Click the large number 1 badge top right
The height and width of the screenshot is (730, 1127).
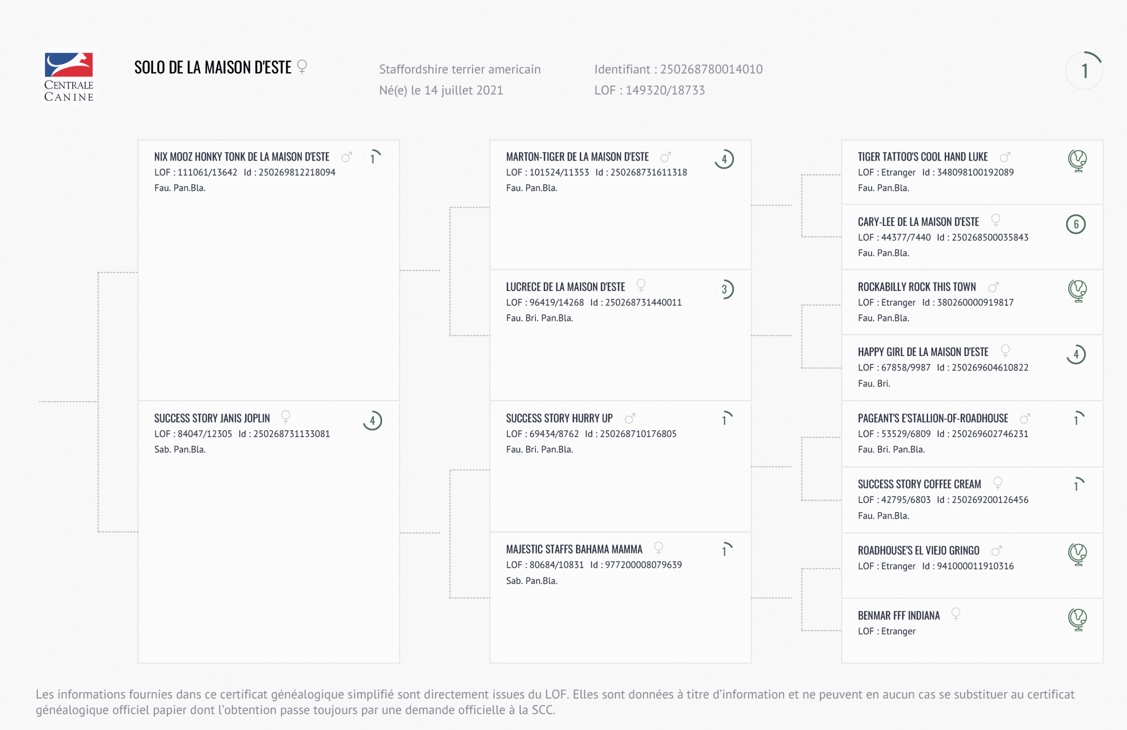click(x=1084, y=71)
